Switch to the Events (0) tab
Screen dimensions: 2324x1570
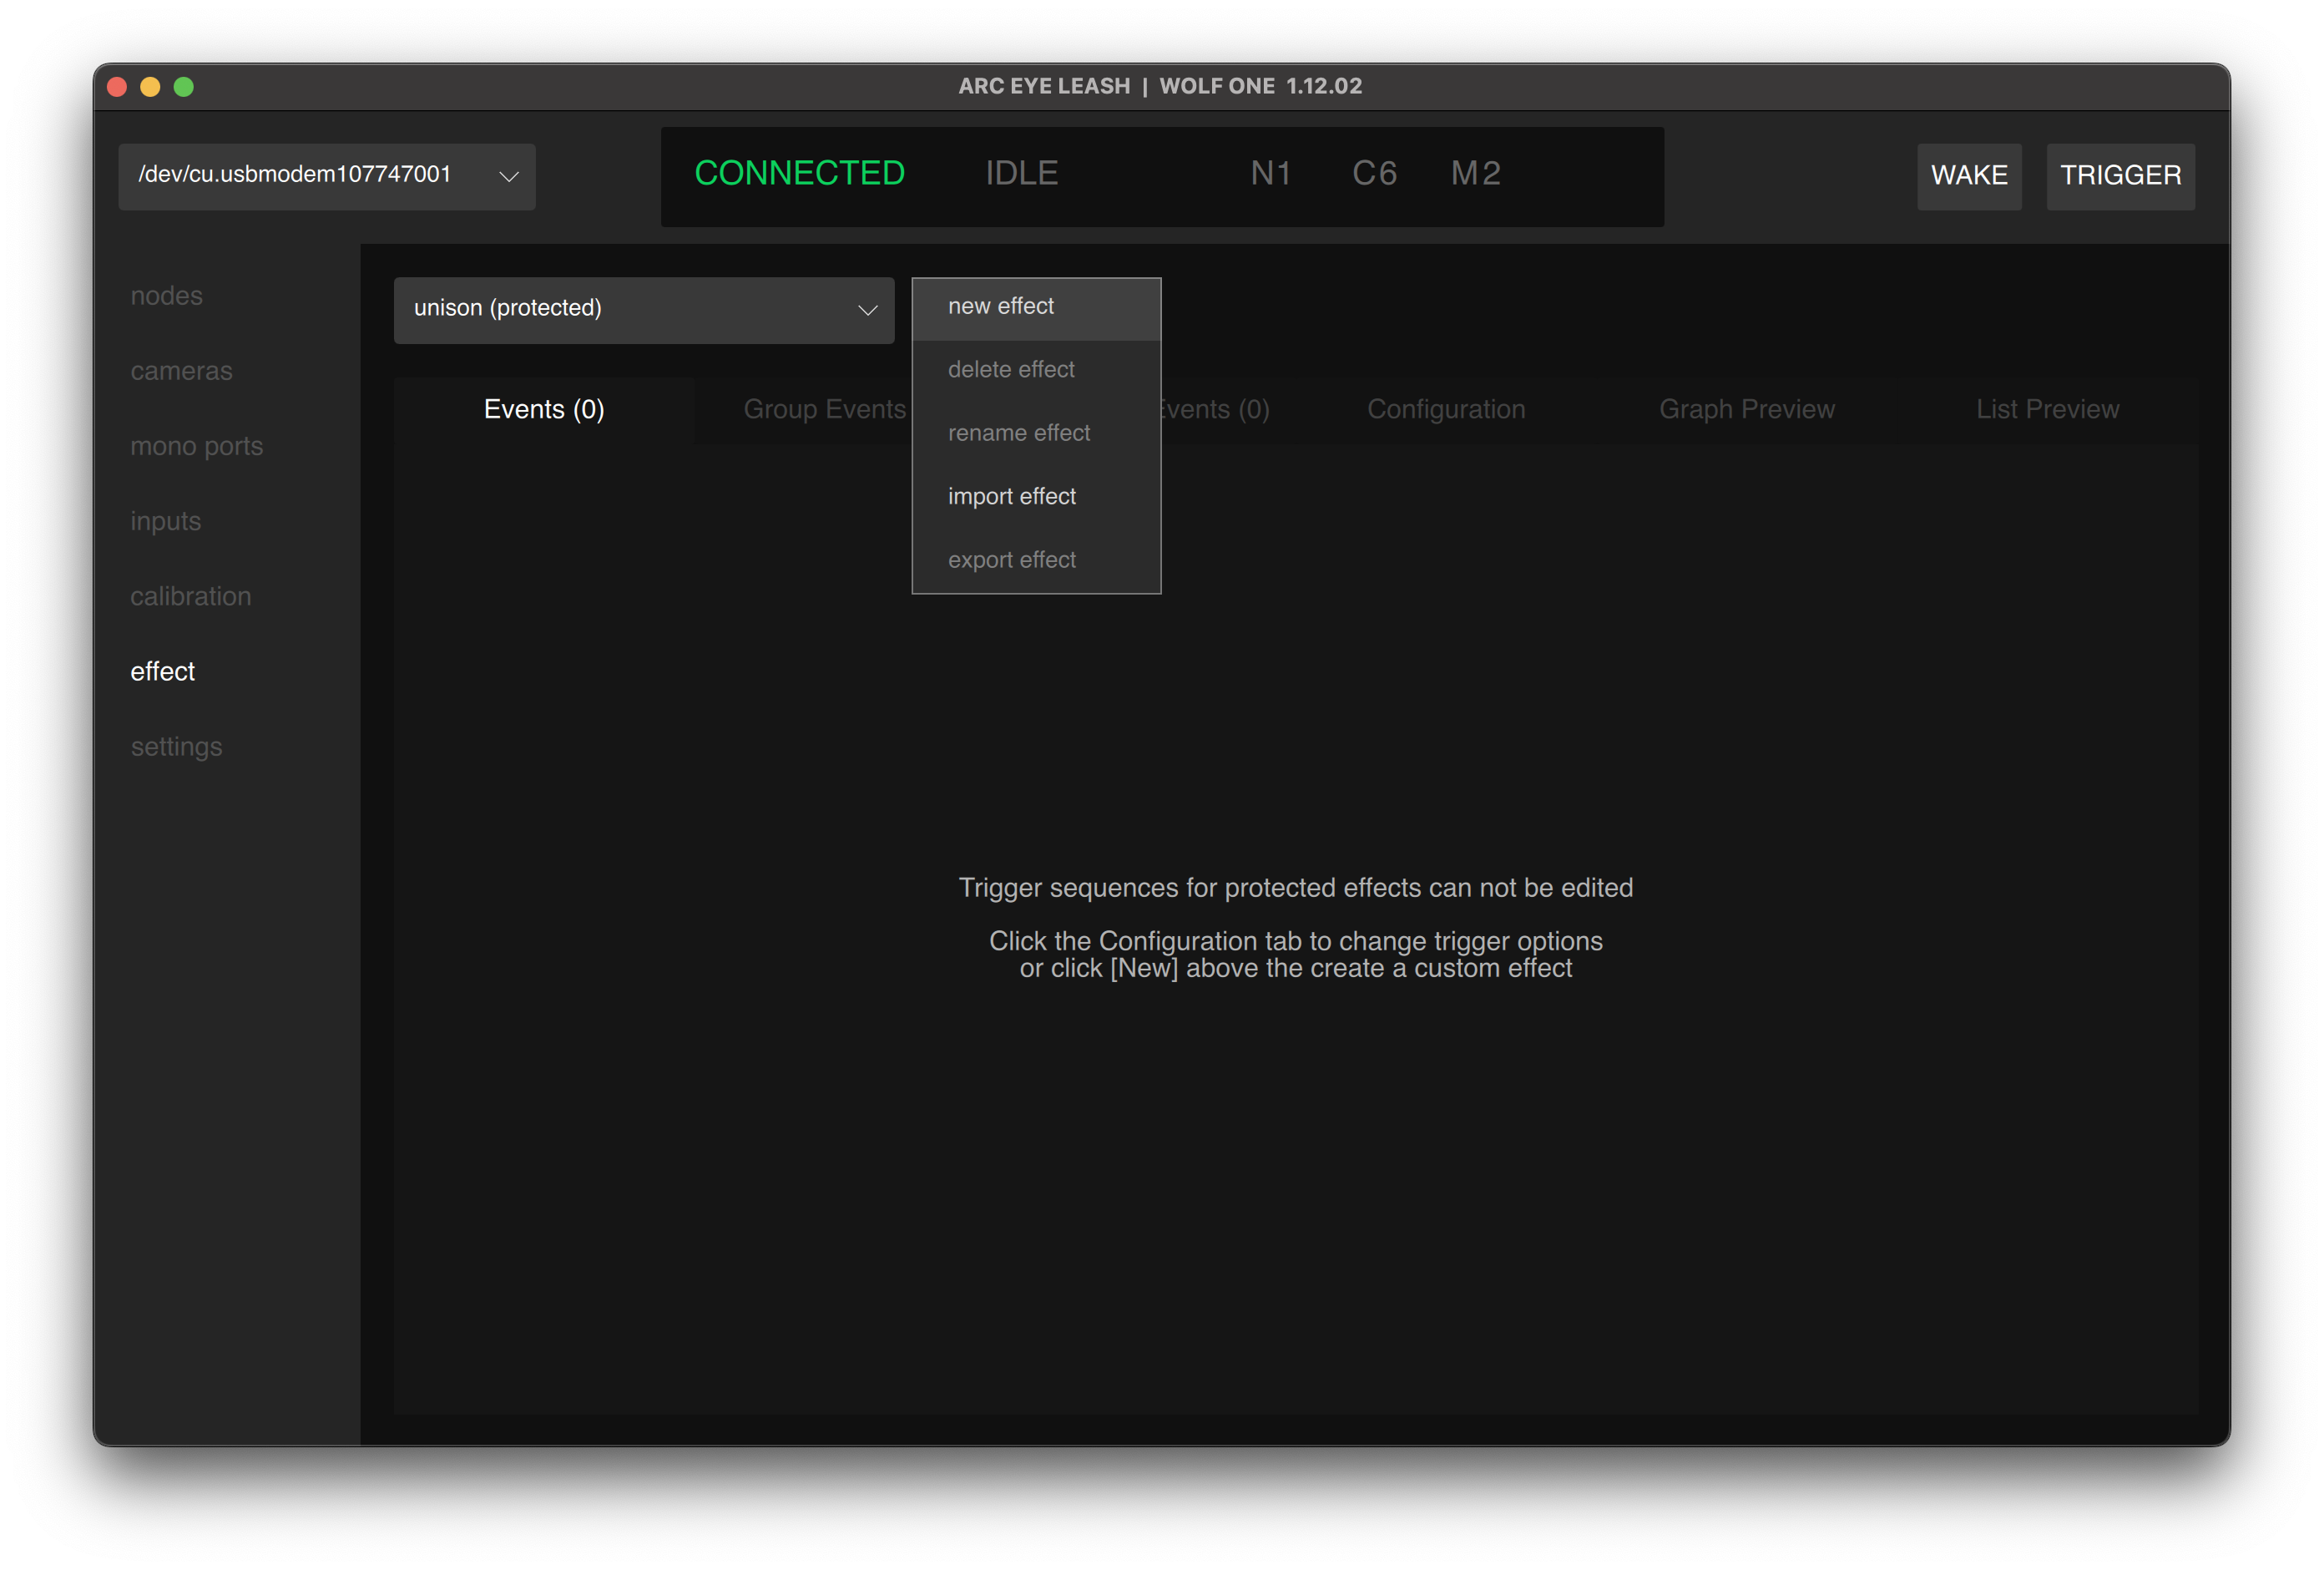544,409
